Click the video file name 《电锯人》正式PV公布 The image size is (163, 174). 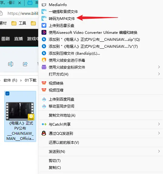[20, 131]
